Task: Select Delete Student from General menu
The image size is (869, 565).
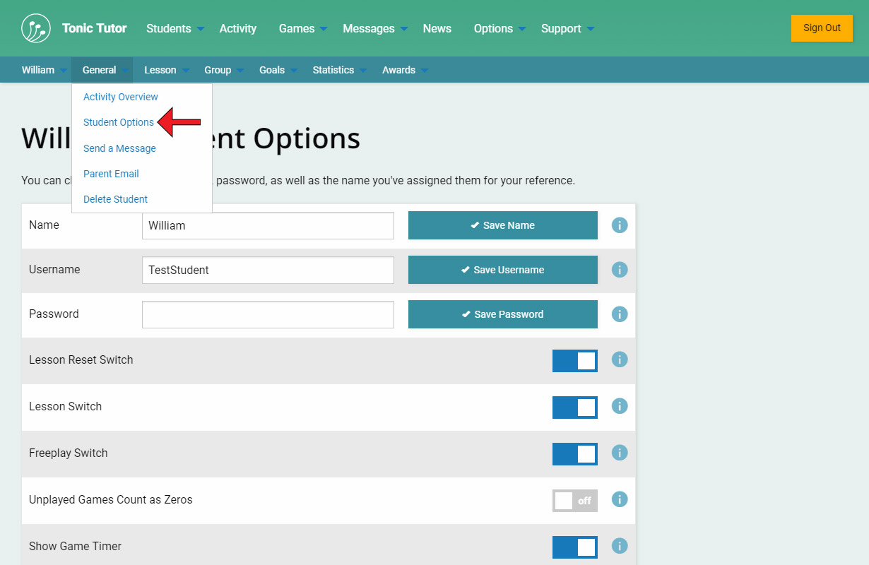Action: [x=115, y=199]
